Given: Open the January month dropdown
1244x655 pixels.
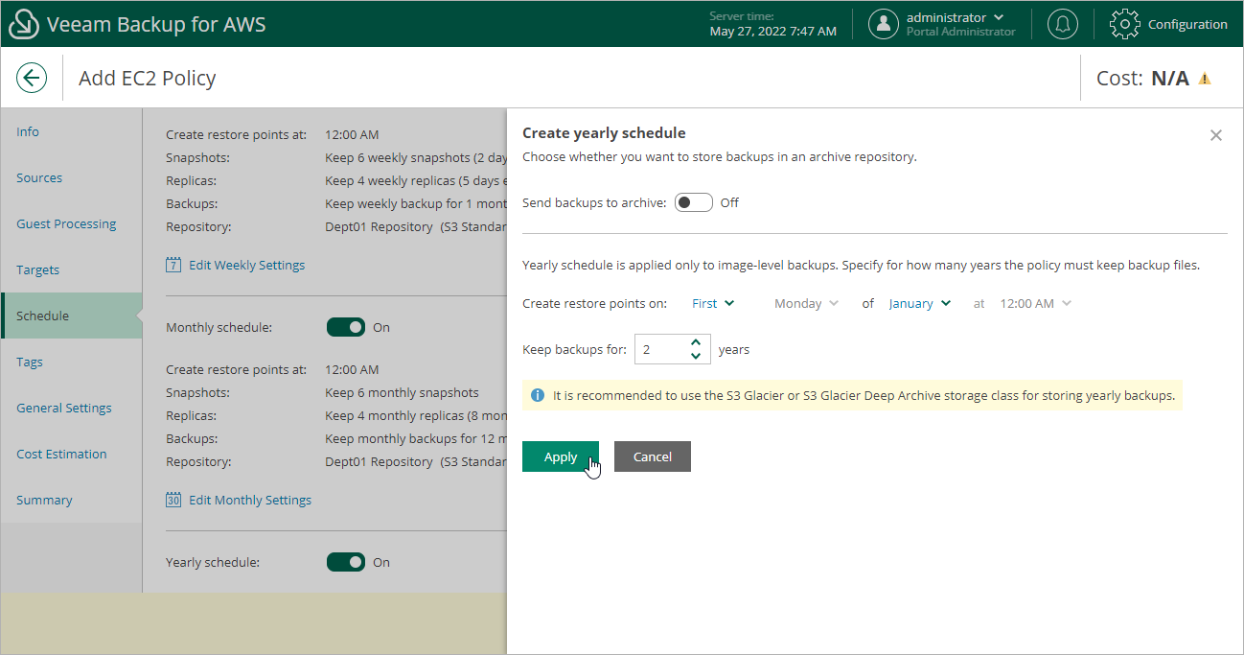Looking at the screenshot, I should tap(917, 303).
